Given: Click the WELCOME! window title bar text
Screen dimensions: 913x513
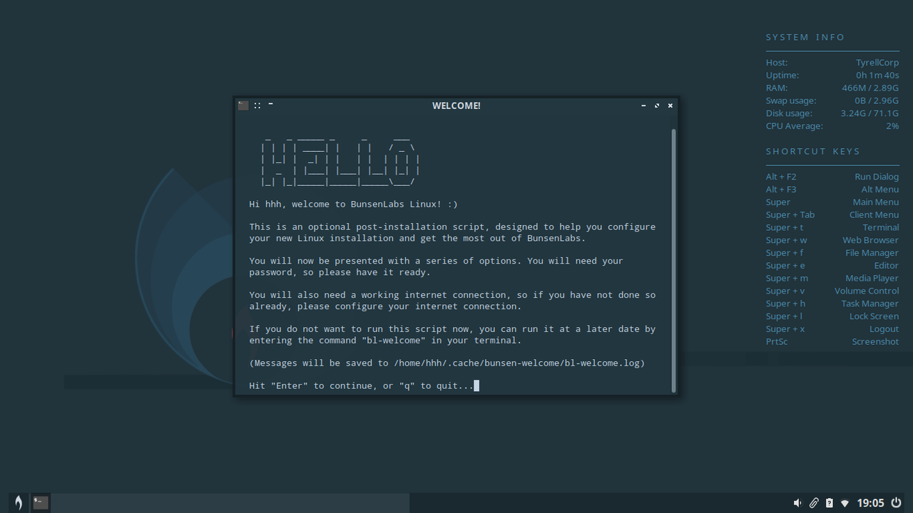Looking at the screenshot, I should [456, 105].
